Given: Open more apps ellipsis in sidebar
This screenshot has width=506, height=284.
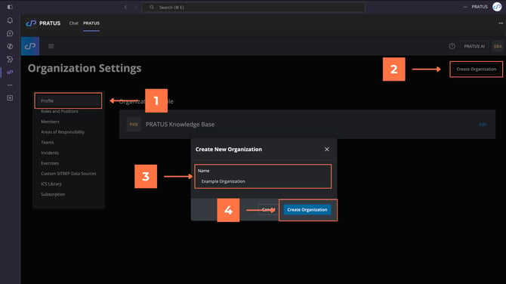Looking at the screenshot, I should pyautogui.click(x=10, y=85).
